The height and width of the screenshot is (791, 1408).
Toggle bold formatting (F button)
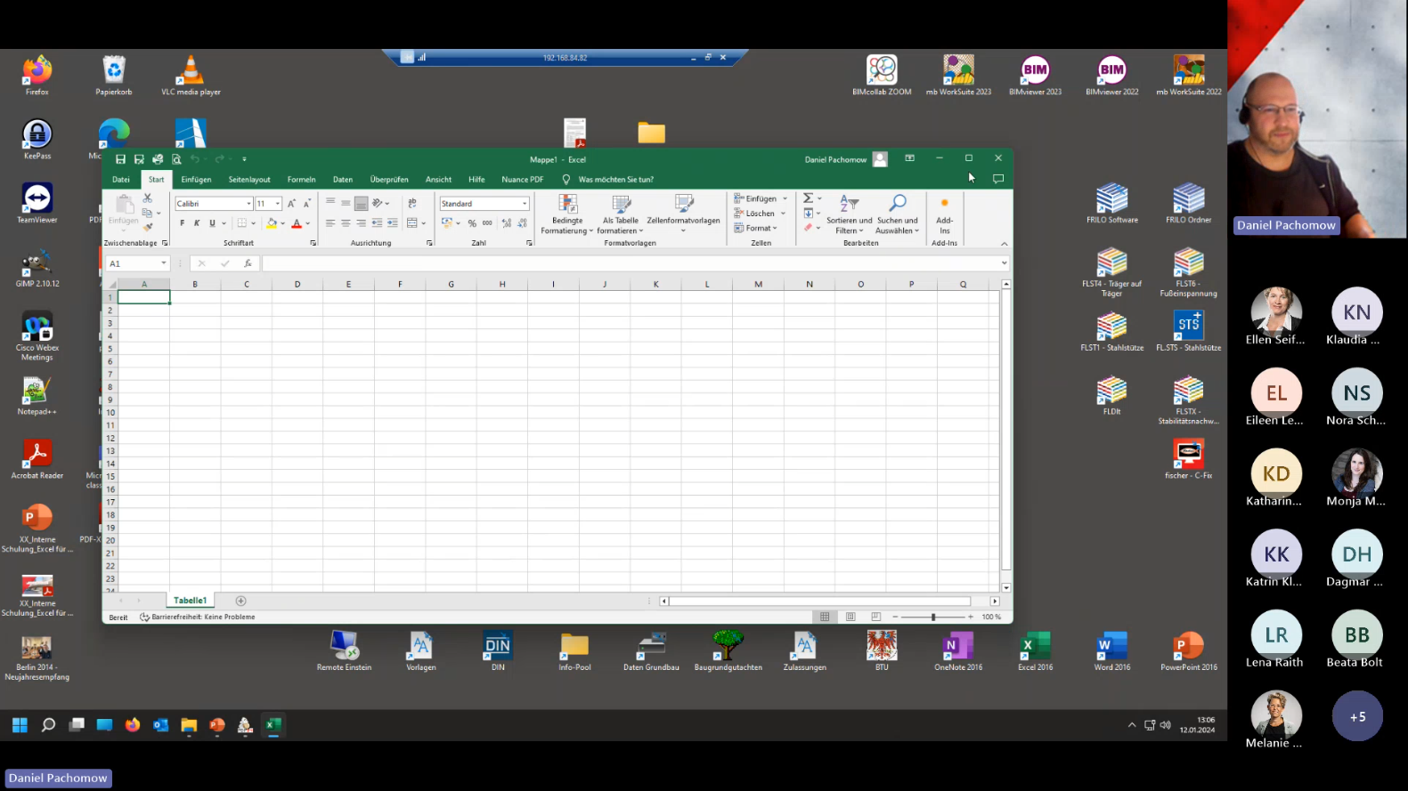pyautogui.click(x=183, y=223)
